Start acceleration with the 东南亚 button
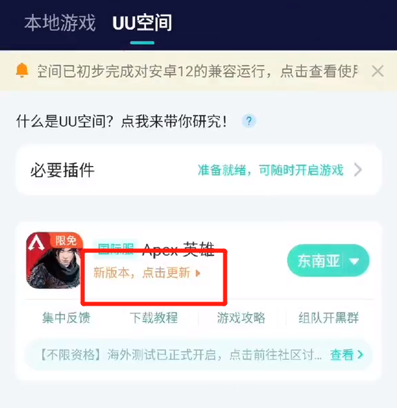This screenshot has width=397, height=408. (319, 261)
